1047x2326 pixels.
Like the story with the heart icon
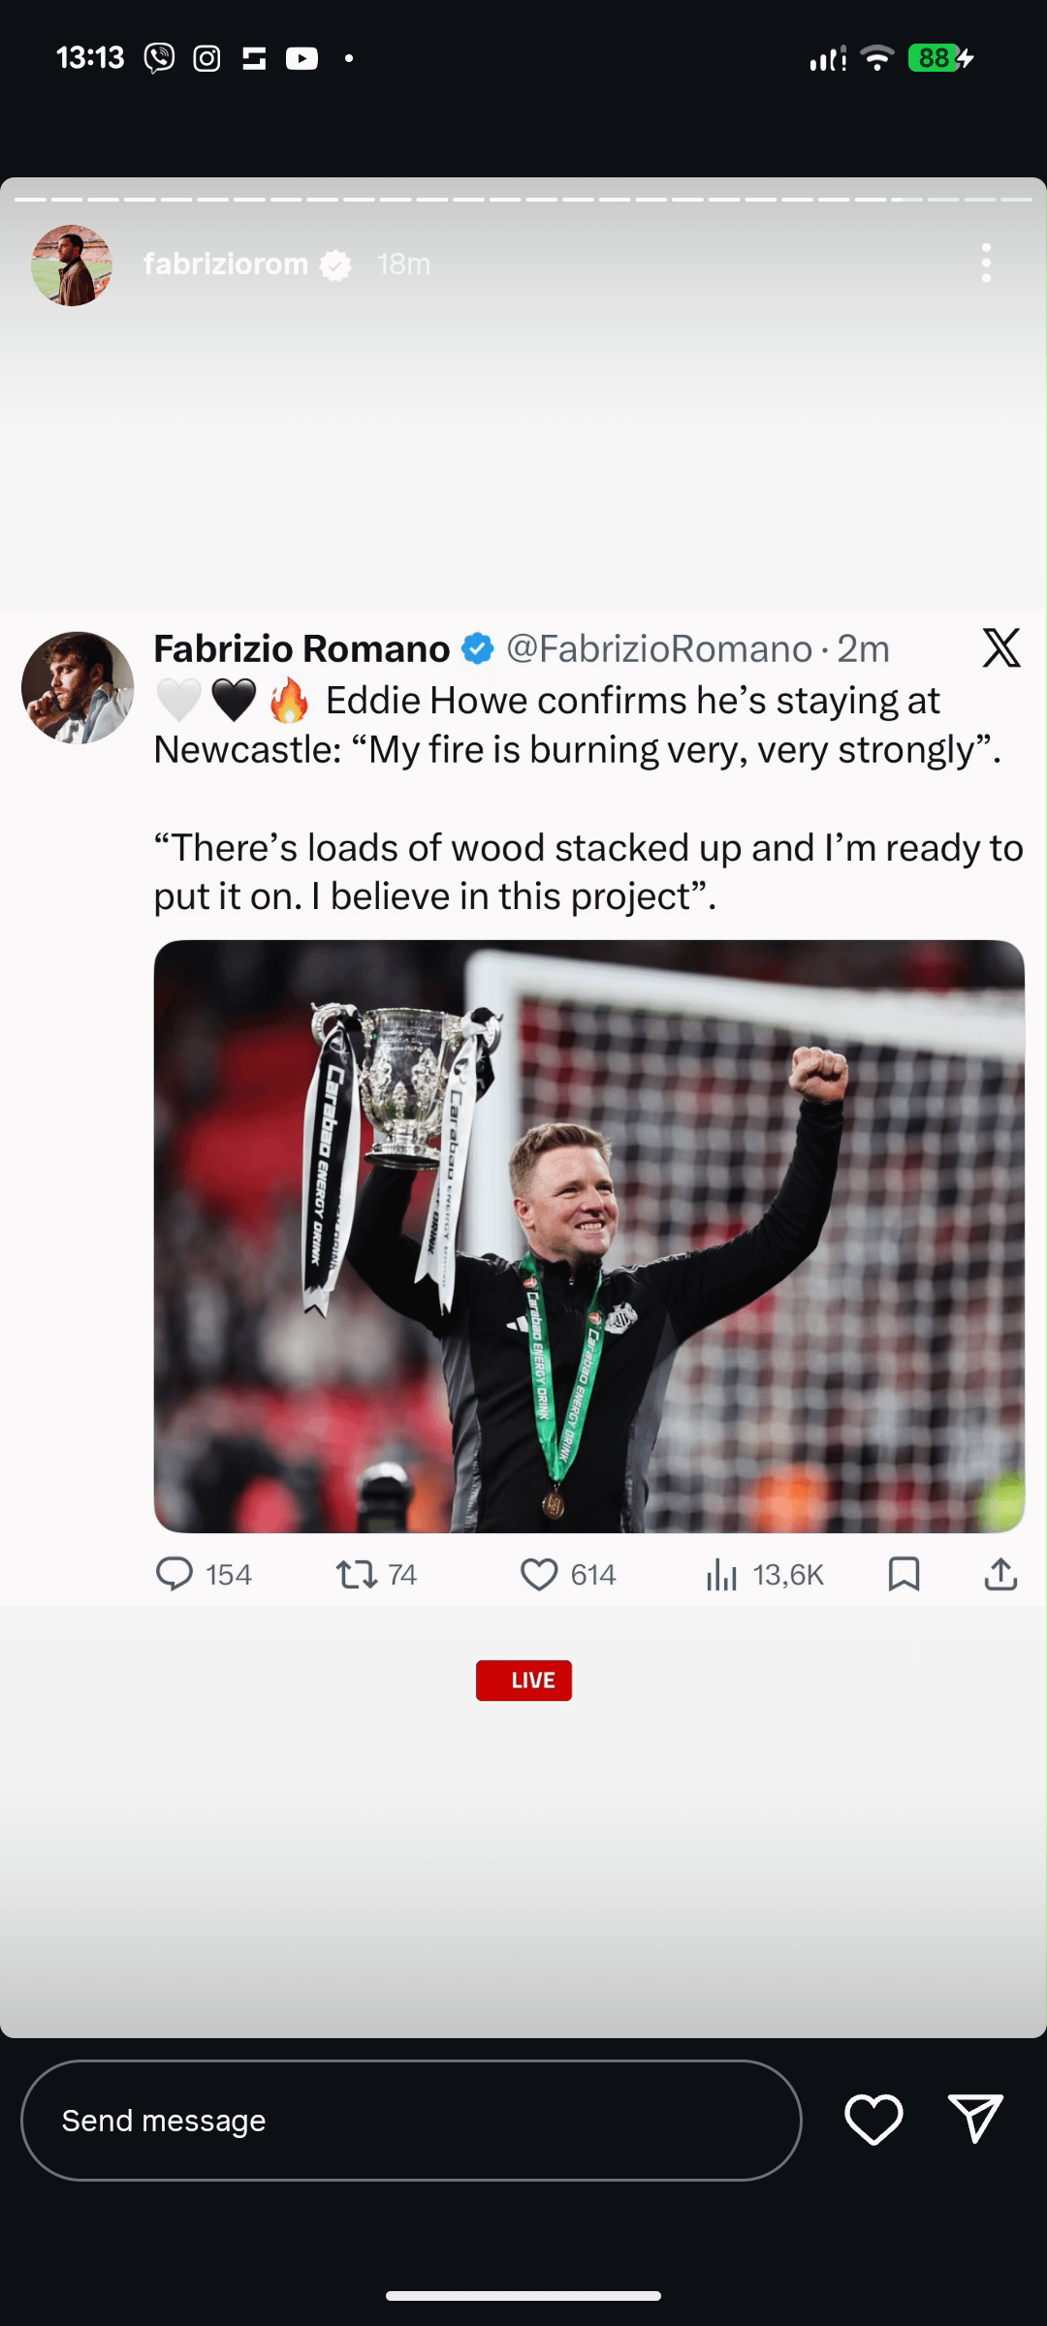(x=873, y=2120)
